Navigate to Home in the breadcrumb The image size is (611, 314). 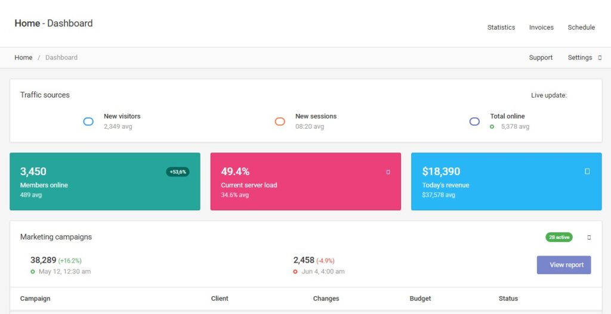pyautogui.click(x=23, y=58)
